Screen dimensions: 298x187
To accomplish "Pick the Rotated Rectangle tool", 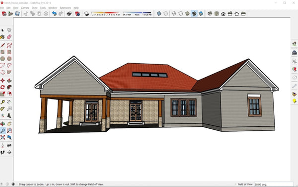I will (9, 52).
